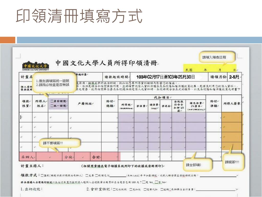Viewport: 262px width, 197px height.
Task: Click the 領款方式 label
Action: click(x=30, y=175)
